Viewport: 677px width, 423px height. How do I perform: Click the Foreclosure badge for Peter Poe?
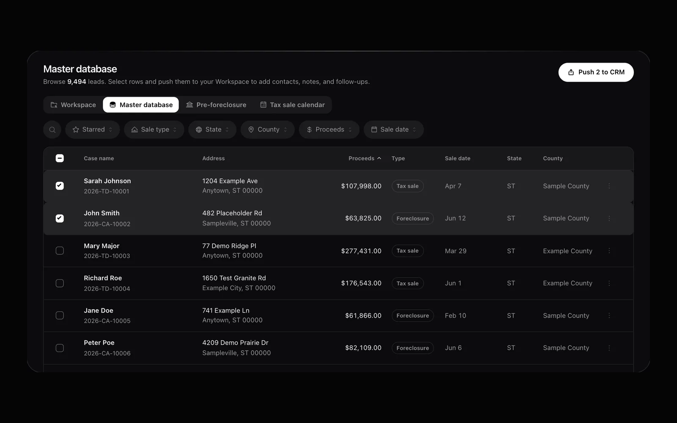click(413, 348)
